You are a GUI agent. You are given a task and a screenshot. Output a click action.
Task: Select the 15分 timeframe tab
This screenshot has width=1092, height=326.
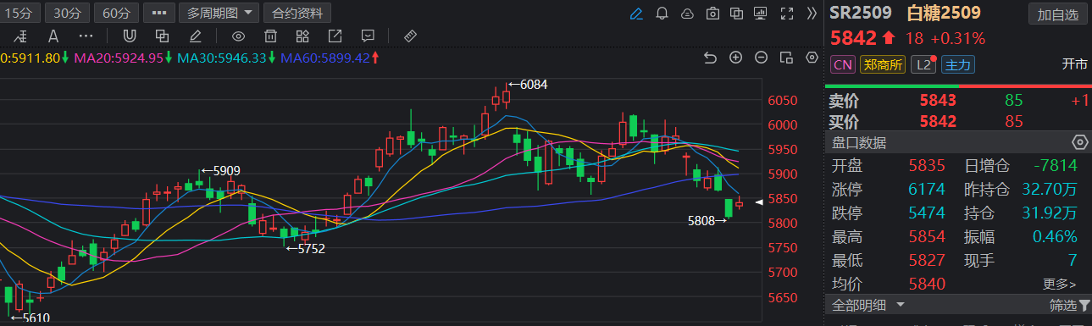pyautogui.click(x=19, y=13)
